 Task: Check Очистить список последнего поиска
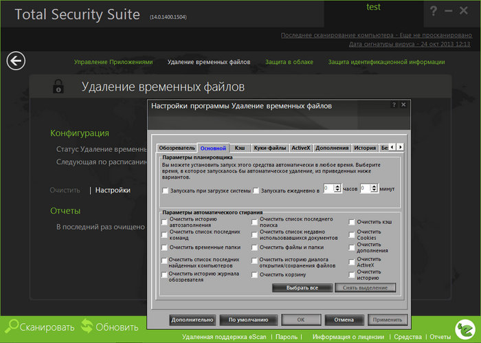tap(254, 222)
